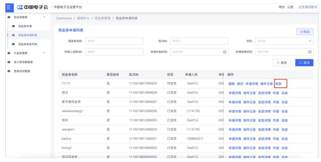Click 冻结 for the liming1 row
This screenshot has width=321, height=162.
(x=284, y=148)
